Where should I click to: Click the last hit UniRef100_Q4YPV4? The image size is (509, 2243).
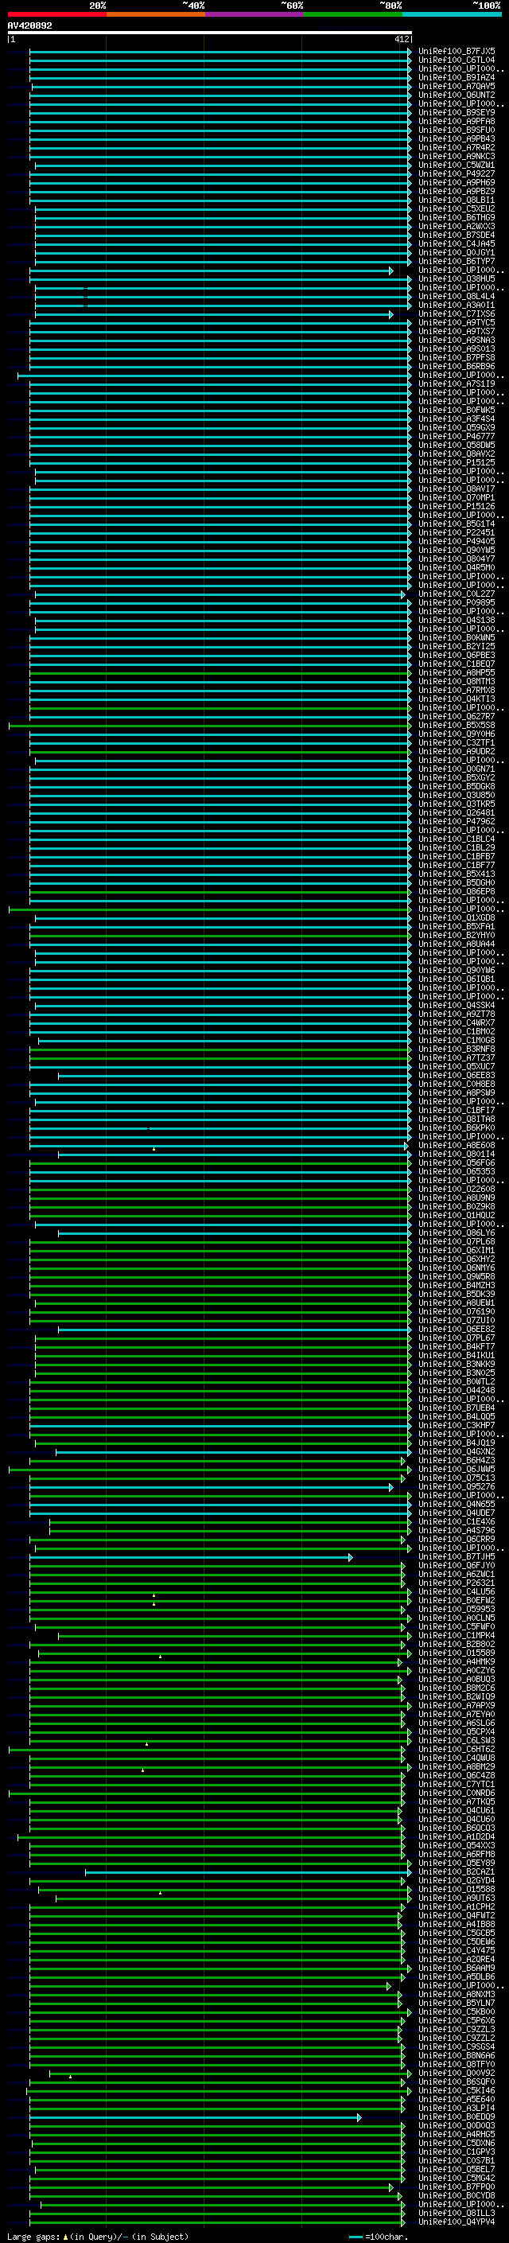click(x=457, y=2222)
